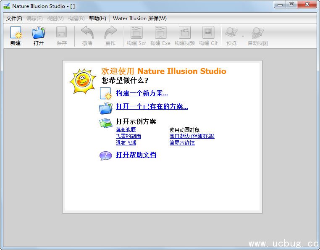Image resolution: width=320 pixels, height=250 pixels.
Task: Open the Water Illusion 屏保(W) menu
Action: point(140,18)
